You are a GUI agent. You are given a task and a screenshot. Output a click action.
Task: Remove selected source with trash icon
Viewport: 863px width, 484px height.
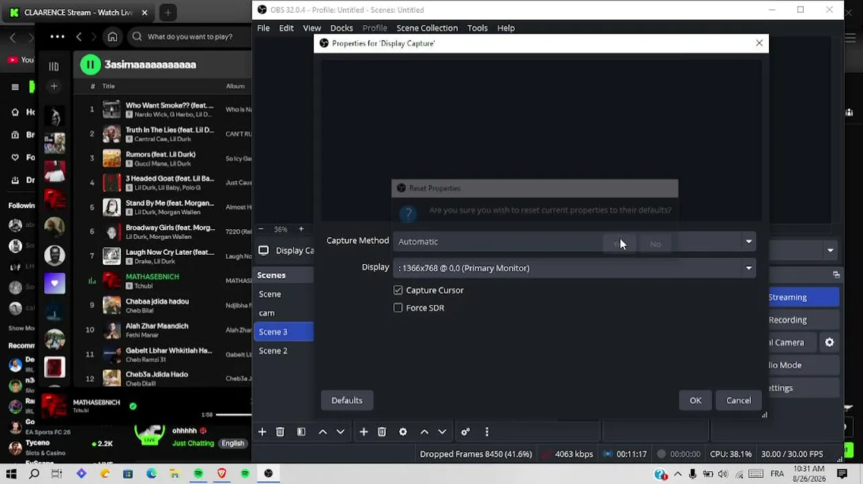[382, 432]
